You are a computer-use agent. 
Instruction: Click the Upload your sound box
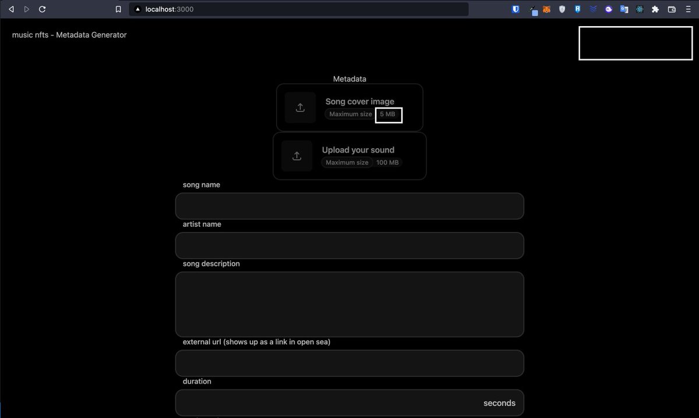coord(349,156)
